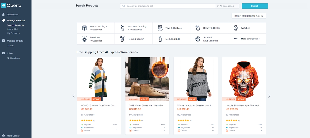Click 'Hoodie 2019 New Style Fire Skull' title
310x138 pixels.
(x=244, y=105)
